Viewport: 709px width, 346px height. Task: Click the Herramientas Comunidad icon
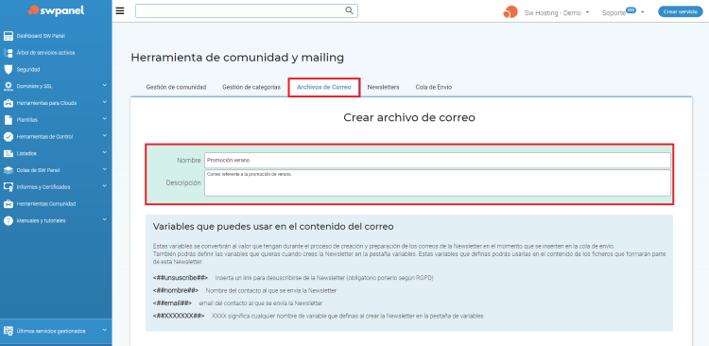[x=9, y=204]
